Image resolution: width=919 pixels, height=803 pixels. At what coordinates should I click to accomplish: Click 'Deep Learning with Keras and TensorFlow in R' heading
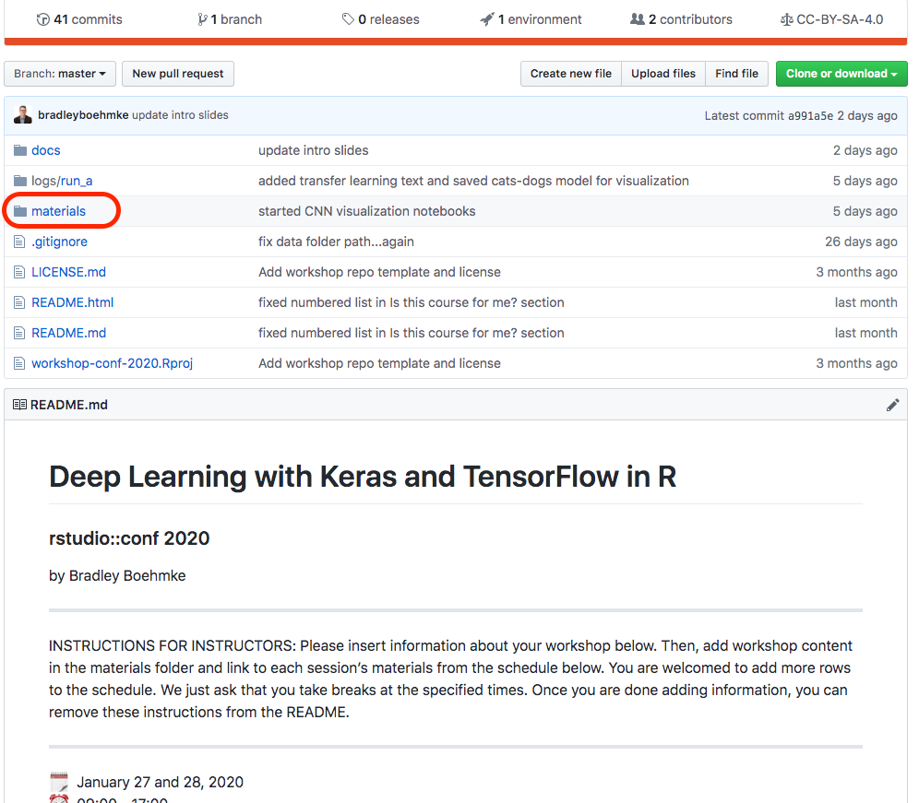click(363, 477)
